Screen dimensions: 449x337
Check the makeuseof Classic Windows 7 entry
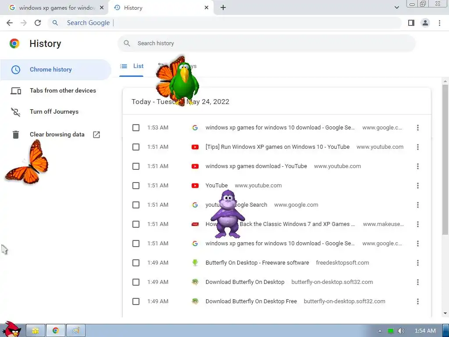[136, 224]
